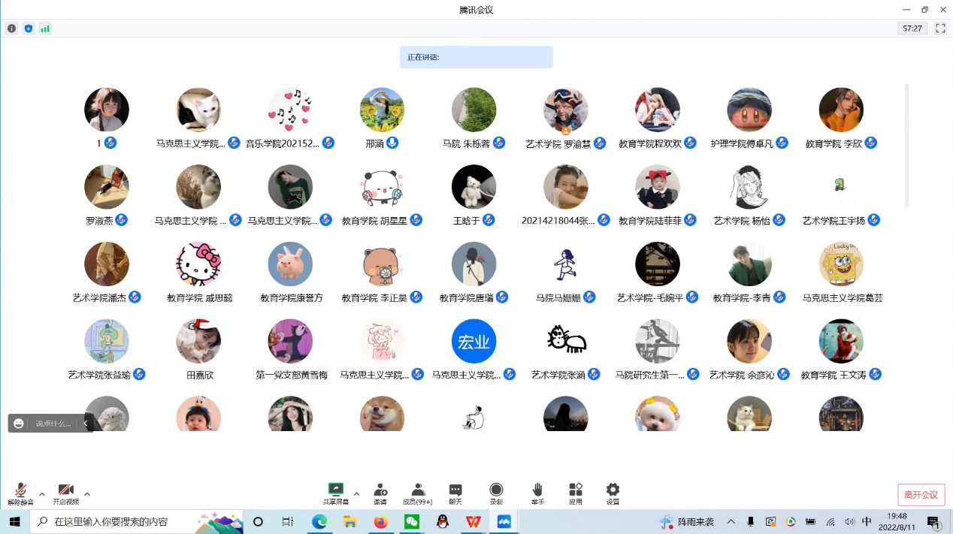Expand the video options arrow beside 开启视频
This screenshot has height=534, width=953.
click(x=87, y=494)
